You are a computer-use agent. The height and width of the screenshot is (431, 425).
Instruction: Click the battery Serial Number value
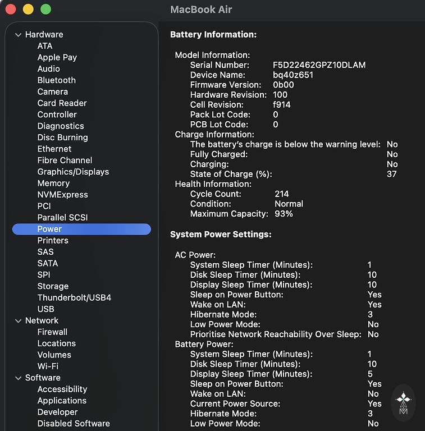(x=319, y=65)
